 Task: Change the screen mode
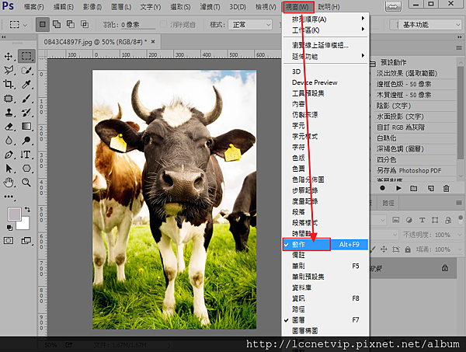click(x=26, y=241)
